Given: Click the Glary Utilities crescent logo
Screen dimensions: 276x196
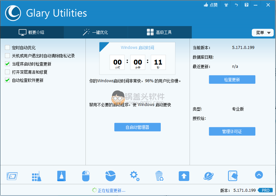Looking at the screenshot, I should (13, 13).
